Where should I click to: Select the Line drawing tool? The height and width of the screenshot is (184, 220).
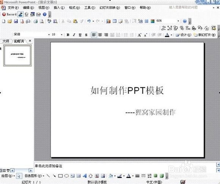click(48, 176)
